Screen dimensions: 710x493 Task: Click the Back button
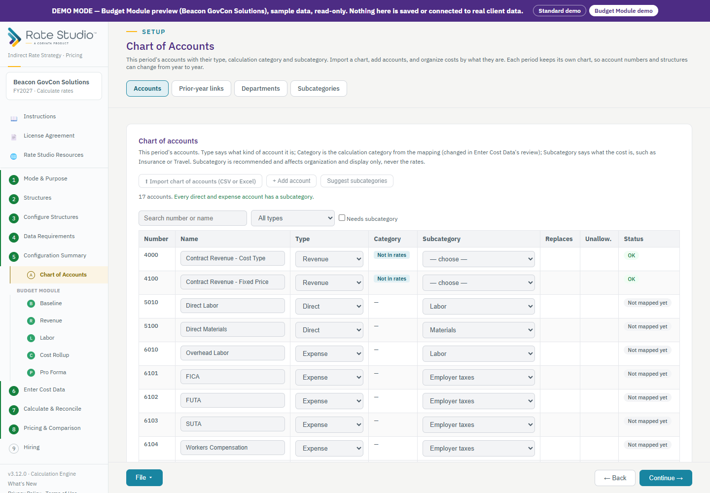pos(615,478)
